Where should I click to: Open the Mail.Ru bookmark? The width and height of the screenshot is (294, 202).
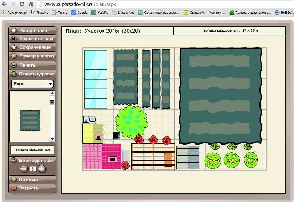[x=100, y=13]
